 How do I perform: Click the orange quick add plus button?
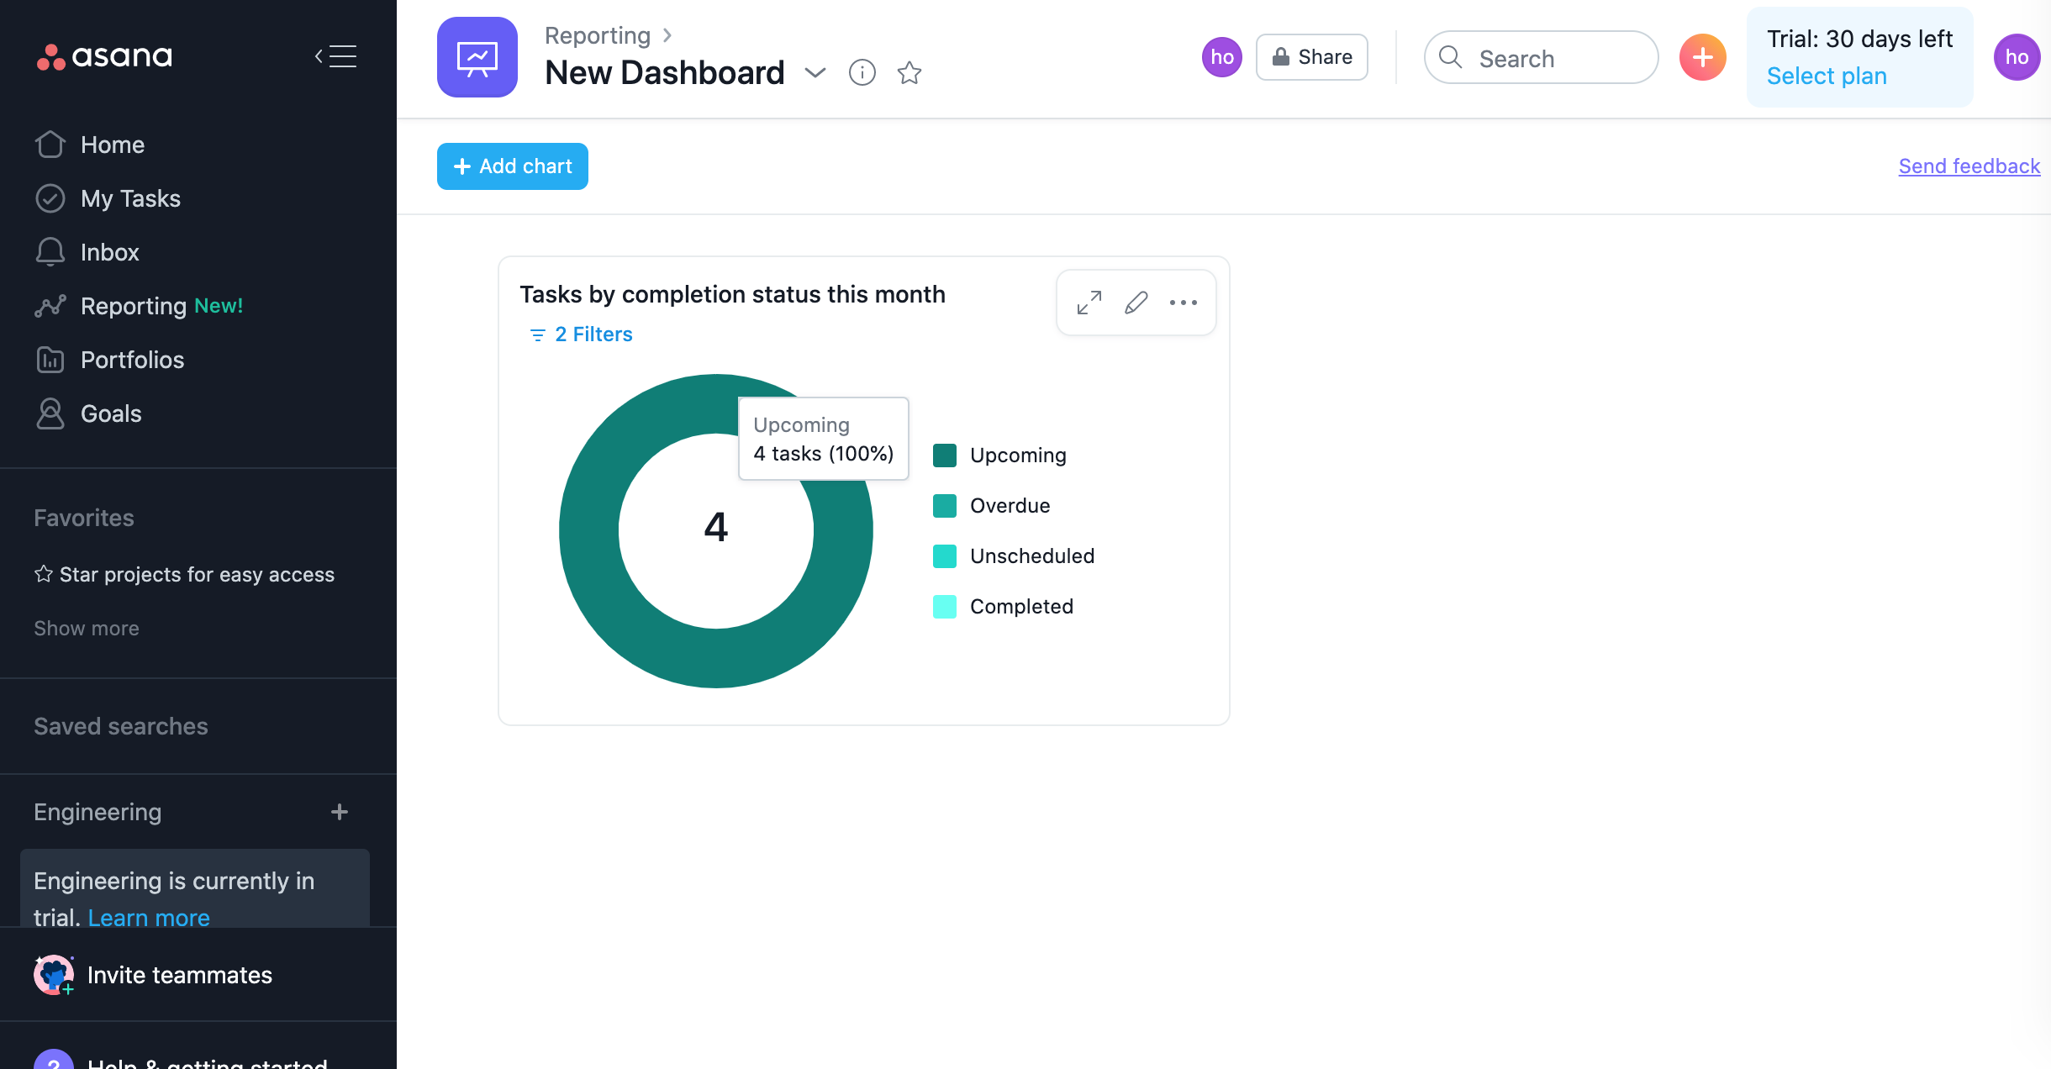(1703, 57)
